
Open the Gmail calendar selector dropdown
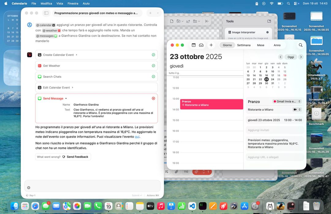pos(287,101)
